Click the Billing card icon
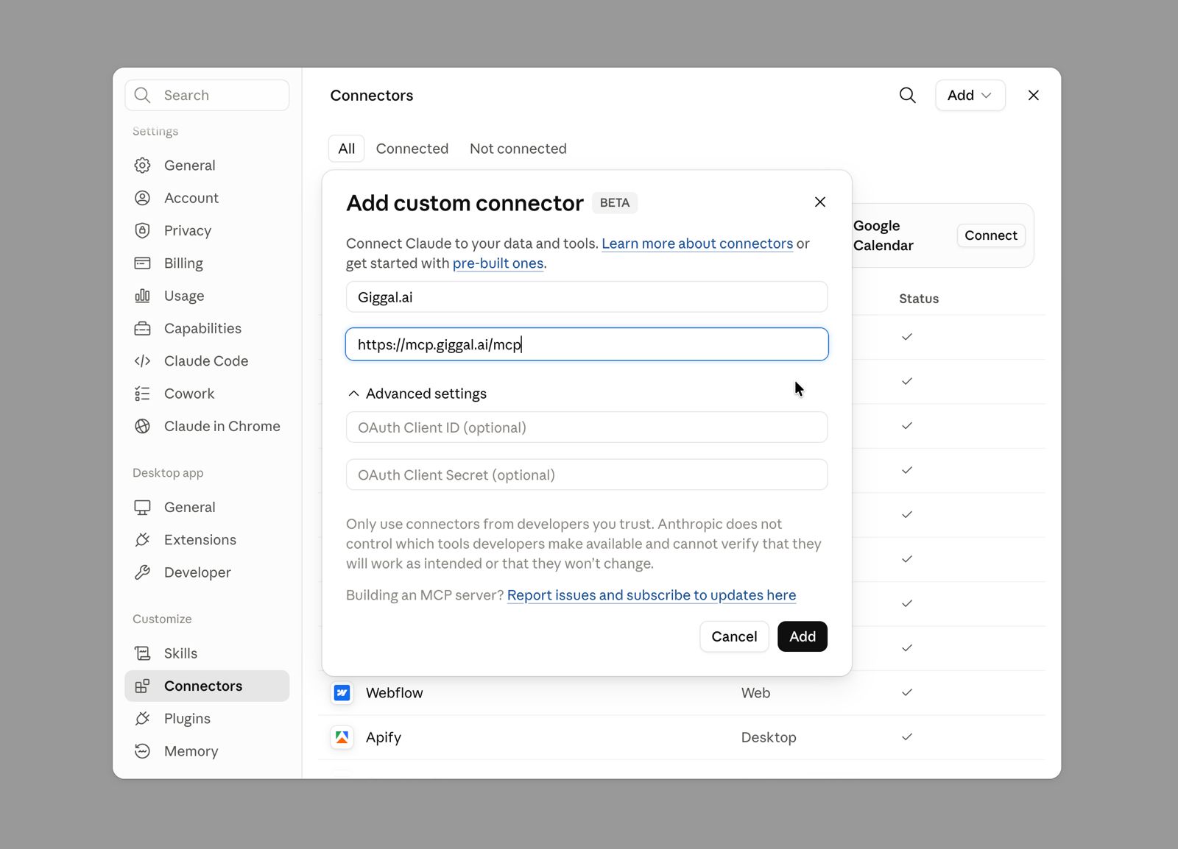Viewport: 1178px width, 849px height. pyautogui.click(x=142, y=263)
